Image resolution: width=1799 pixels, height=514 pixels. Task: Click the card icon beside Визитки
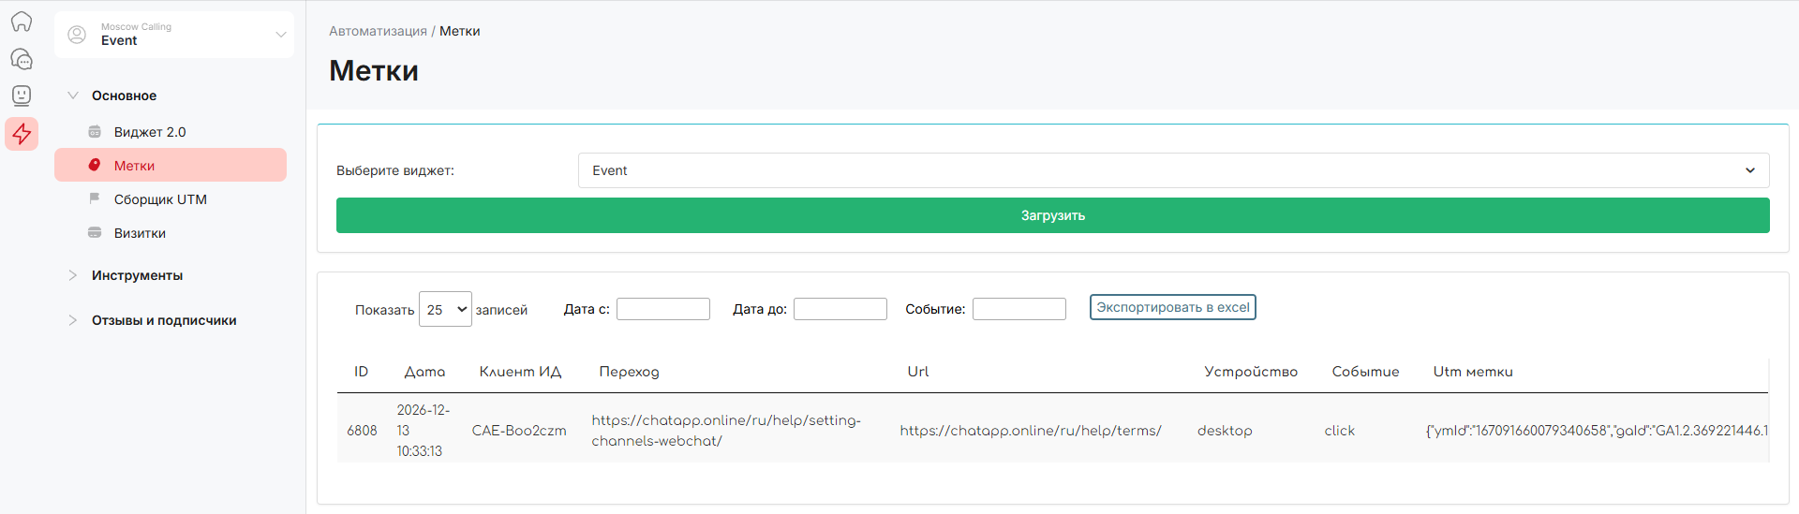[95, 232]
